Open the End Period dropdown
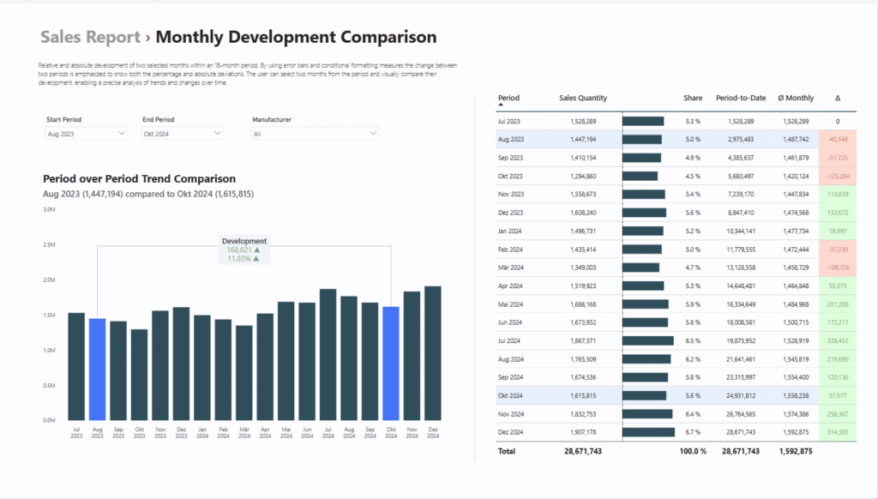Image resolution: width=878 pixels, height=499 pixels. 183,134
